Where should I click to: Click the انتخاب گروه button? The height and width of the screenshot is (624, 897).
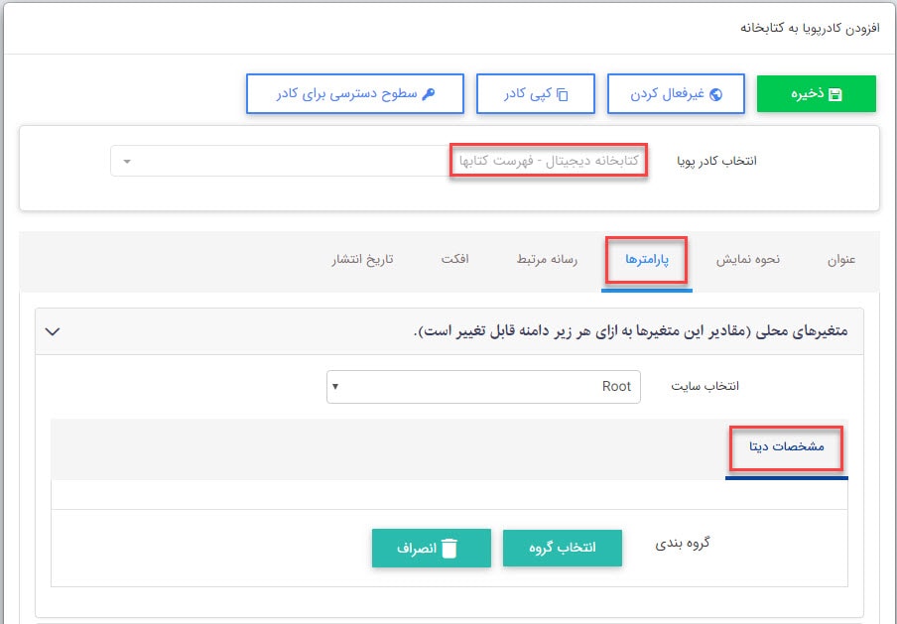563,548
